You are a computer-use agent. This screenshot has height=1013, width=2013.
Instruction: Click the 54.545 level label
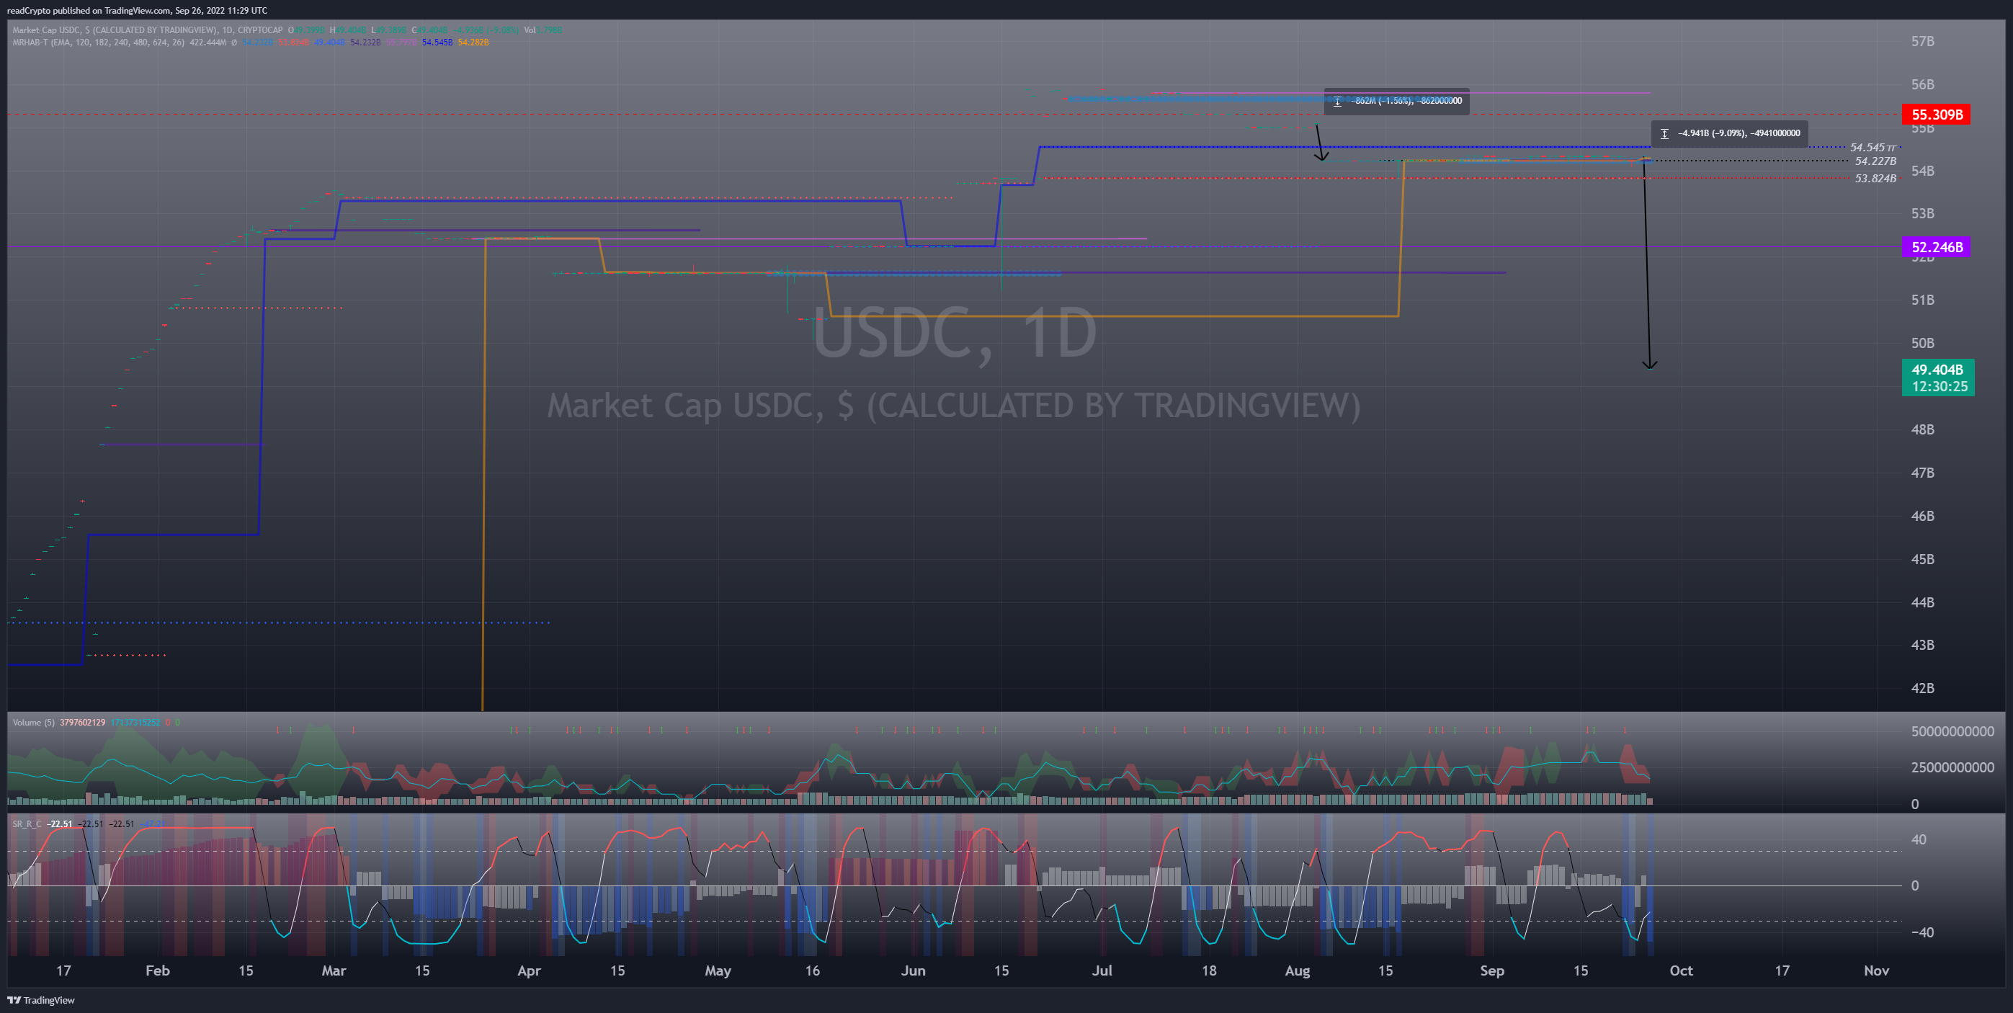(1873, 148)
